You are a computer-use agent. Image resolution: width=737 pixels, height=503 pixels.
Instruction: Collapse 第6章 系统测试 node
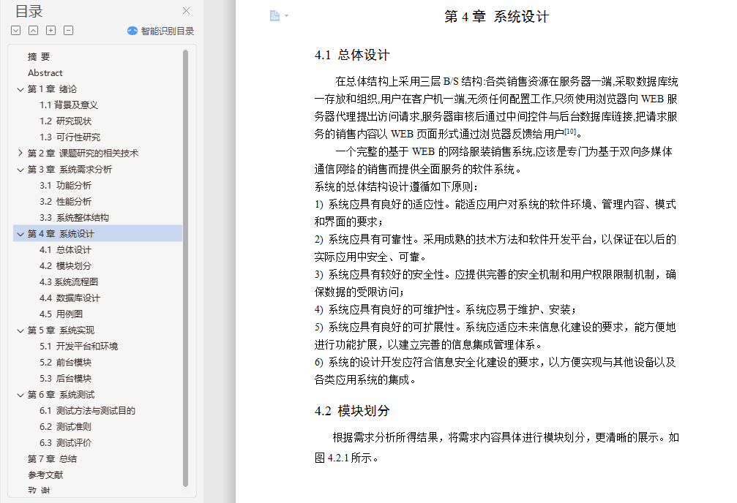pos(20,395)
